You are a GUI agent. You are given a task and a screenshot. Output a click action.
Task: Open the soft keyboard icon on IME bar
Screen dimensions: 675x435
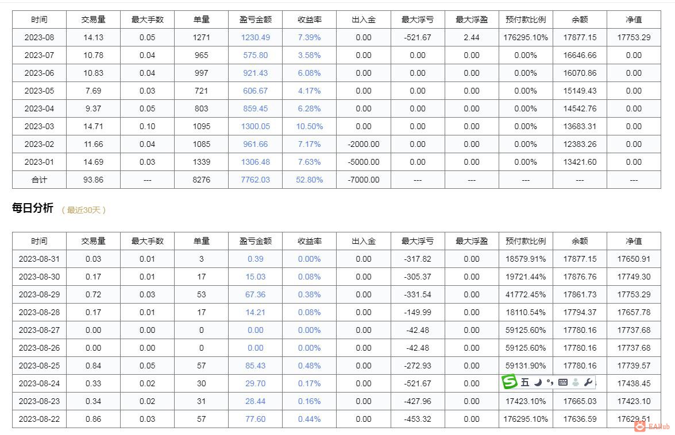pyautogui.click(x=562, y=382)
